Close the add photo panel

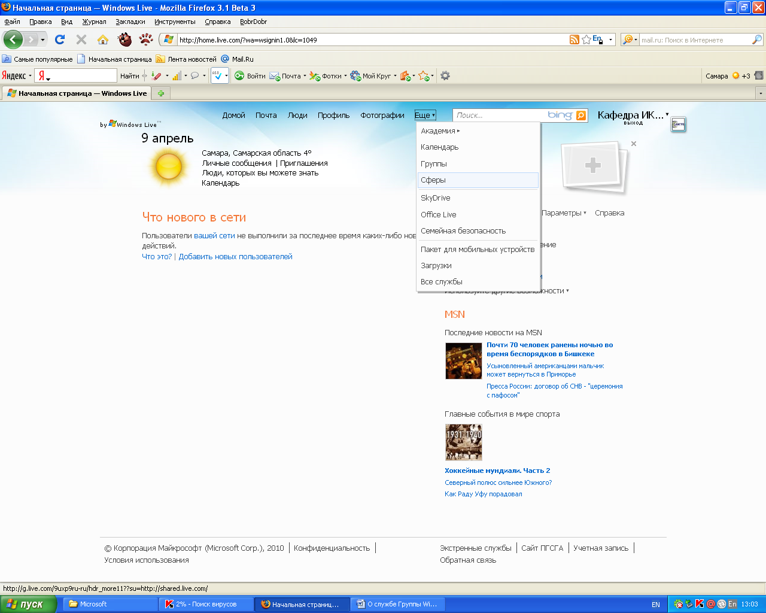[634, 144]
